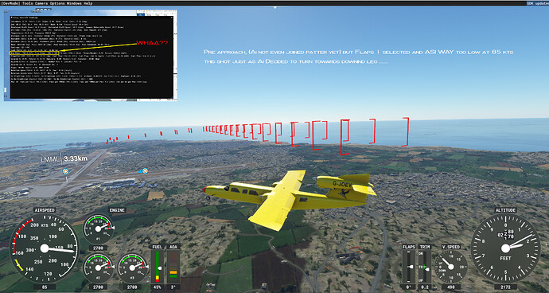Open the Tools menu
The width and height of the screenshot is (549, 293).
[x=28, y=3]
